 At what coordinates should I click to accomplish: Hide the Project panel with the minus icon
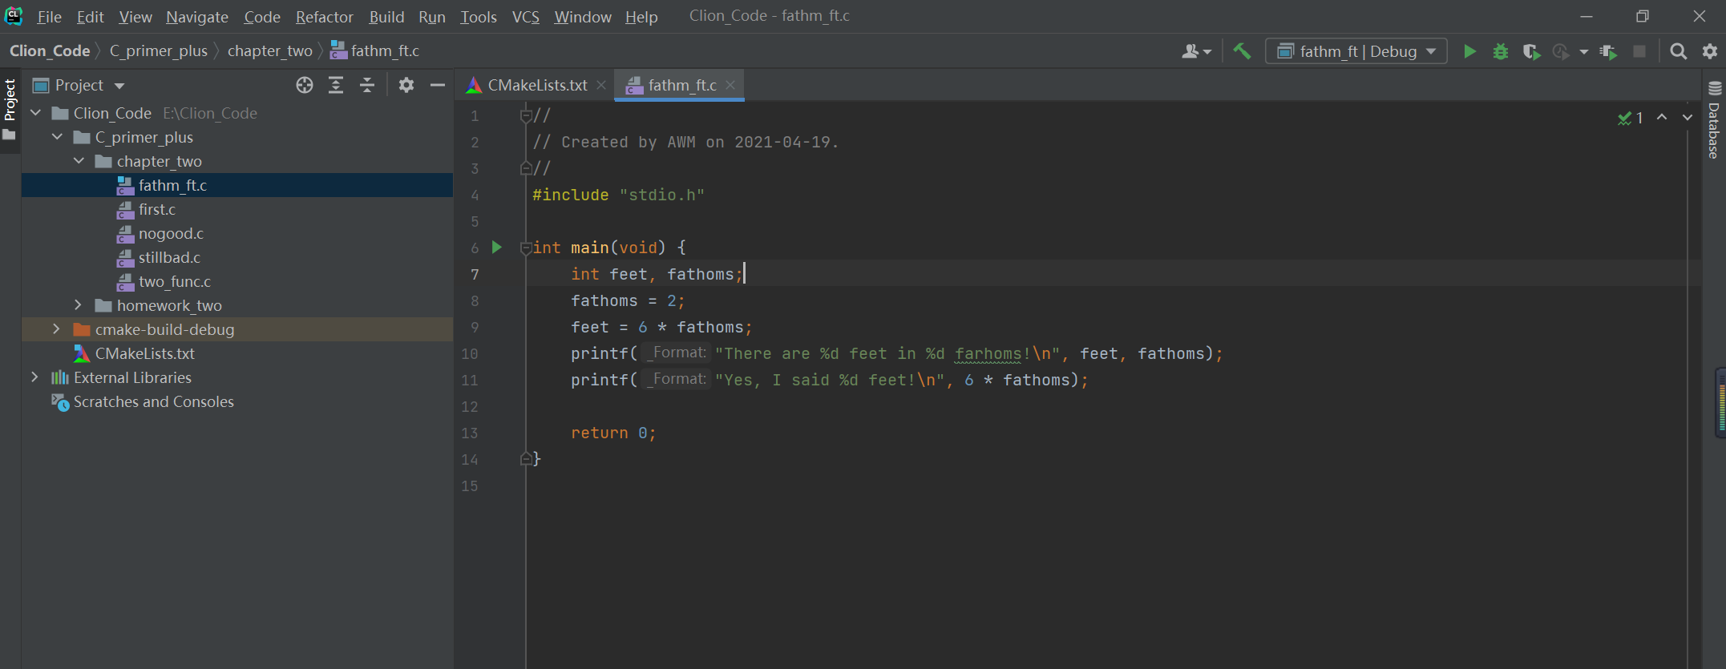tap(438, 85)
